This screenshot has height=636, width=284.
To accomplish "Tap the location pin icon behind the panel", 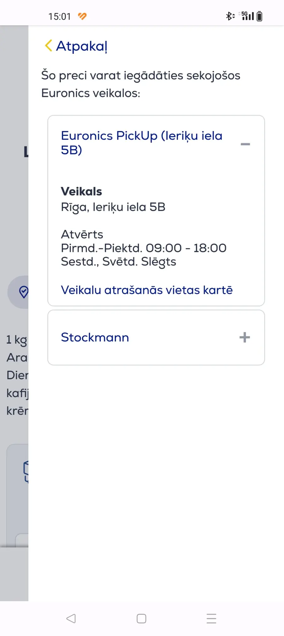I will tap(23, 292).
